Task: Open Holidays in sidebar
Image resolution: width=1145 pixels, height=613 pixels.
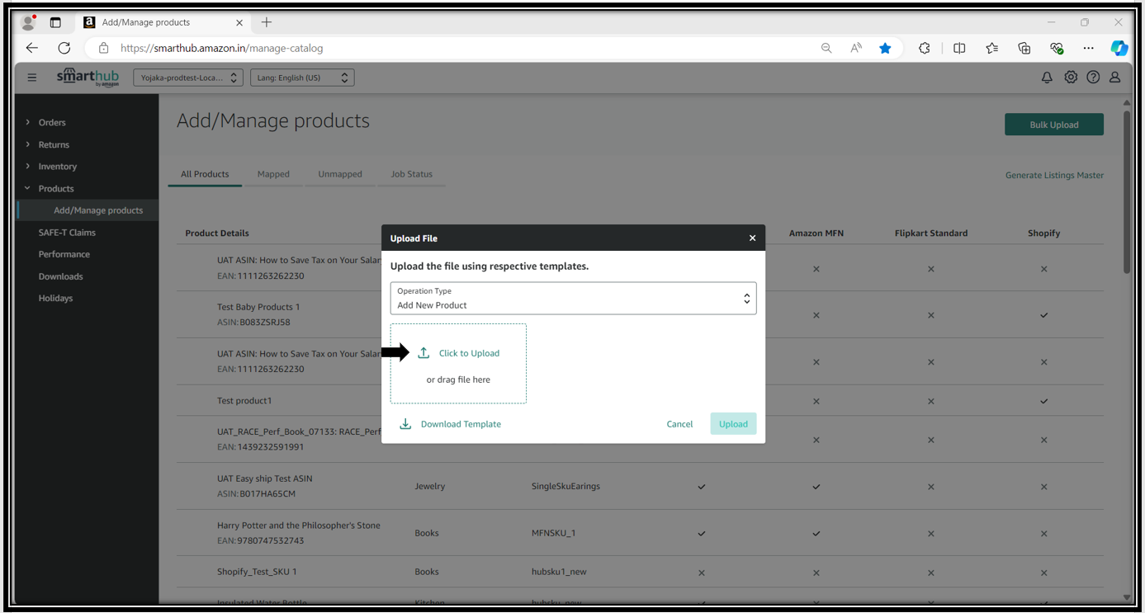Action: point(55,298)
